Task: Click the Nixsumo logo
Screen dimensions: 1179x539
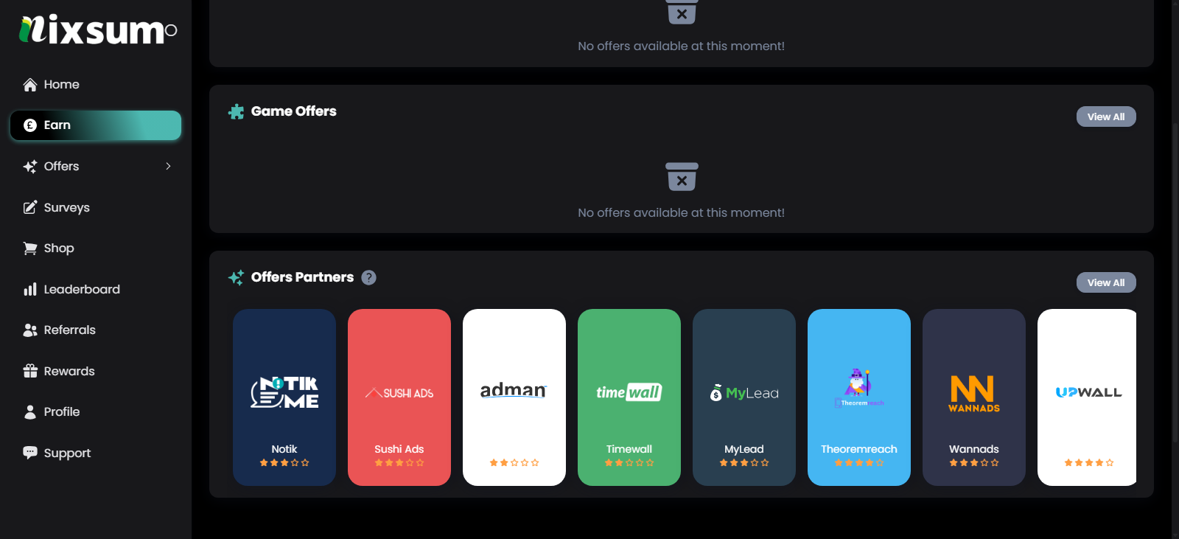Action: (x=97, y=29)
